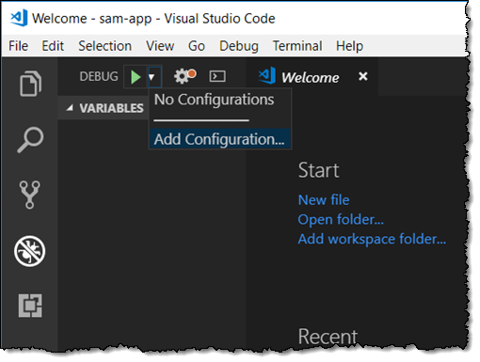Select the Debug bug icon in activity bar
This screenshot has width=480, height=362.
pos(30,251)
